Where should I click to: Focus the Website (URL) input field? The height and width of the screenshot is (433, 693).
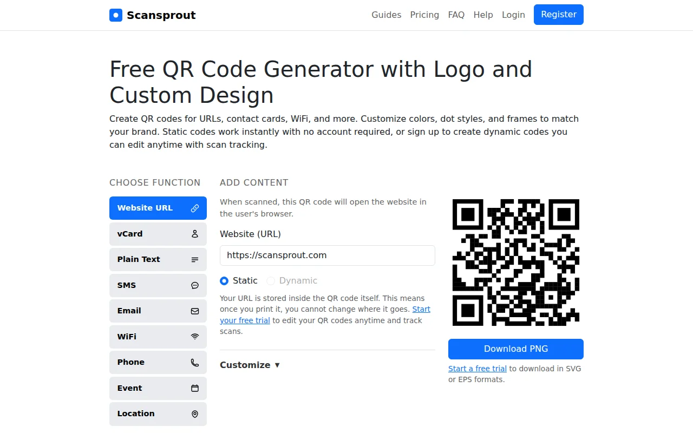point(328,255)
